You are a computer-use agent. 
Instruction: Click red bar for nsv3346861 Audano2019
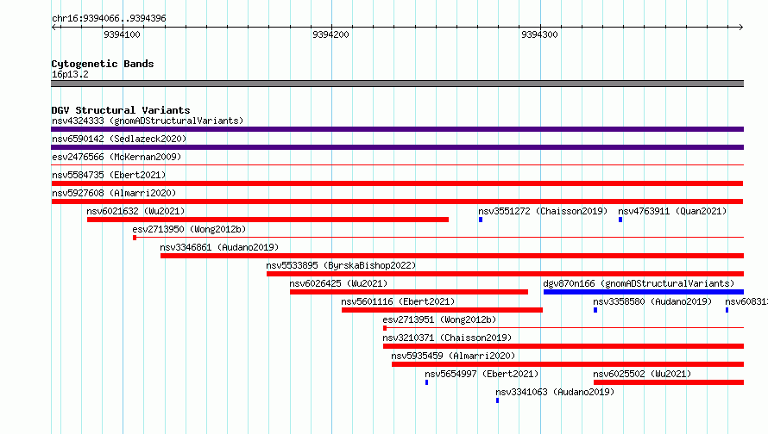452,256
